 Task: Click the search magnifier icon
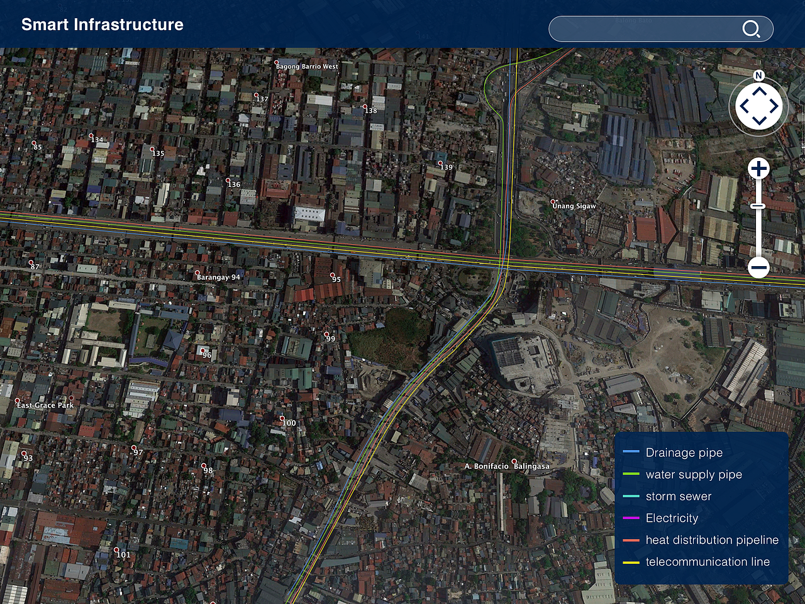751,29
